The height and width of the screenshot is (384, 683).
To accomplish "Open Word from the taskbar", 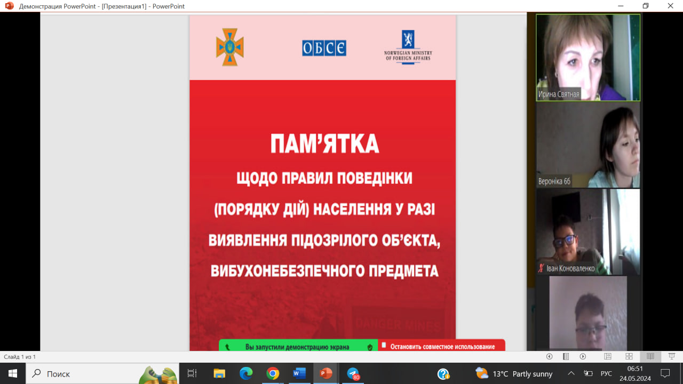I will tap(299, 374).
